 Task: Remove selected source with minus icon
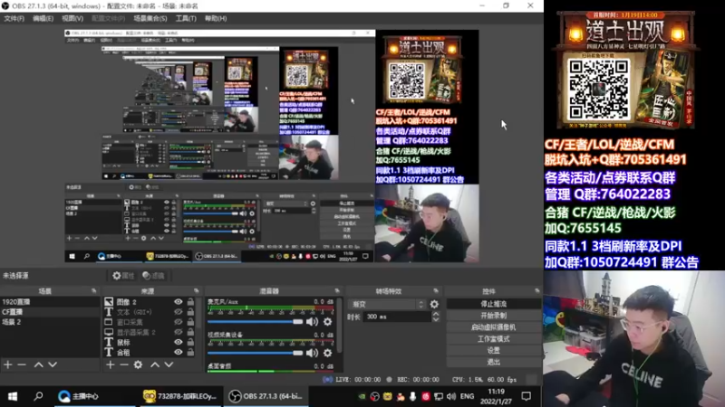(124, 364)
